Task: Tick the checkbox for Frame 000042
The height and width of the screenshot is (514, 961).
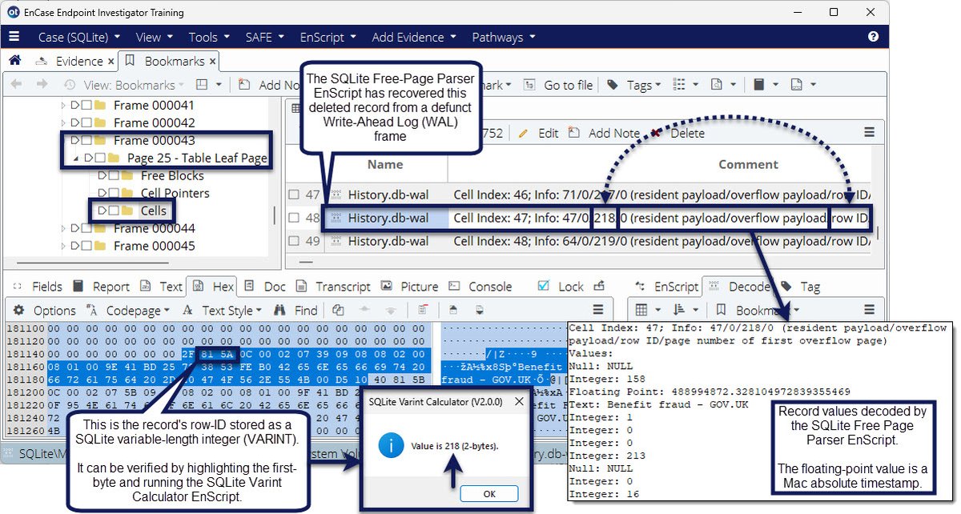Action: [x=86, y=123]
